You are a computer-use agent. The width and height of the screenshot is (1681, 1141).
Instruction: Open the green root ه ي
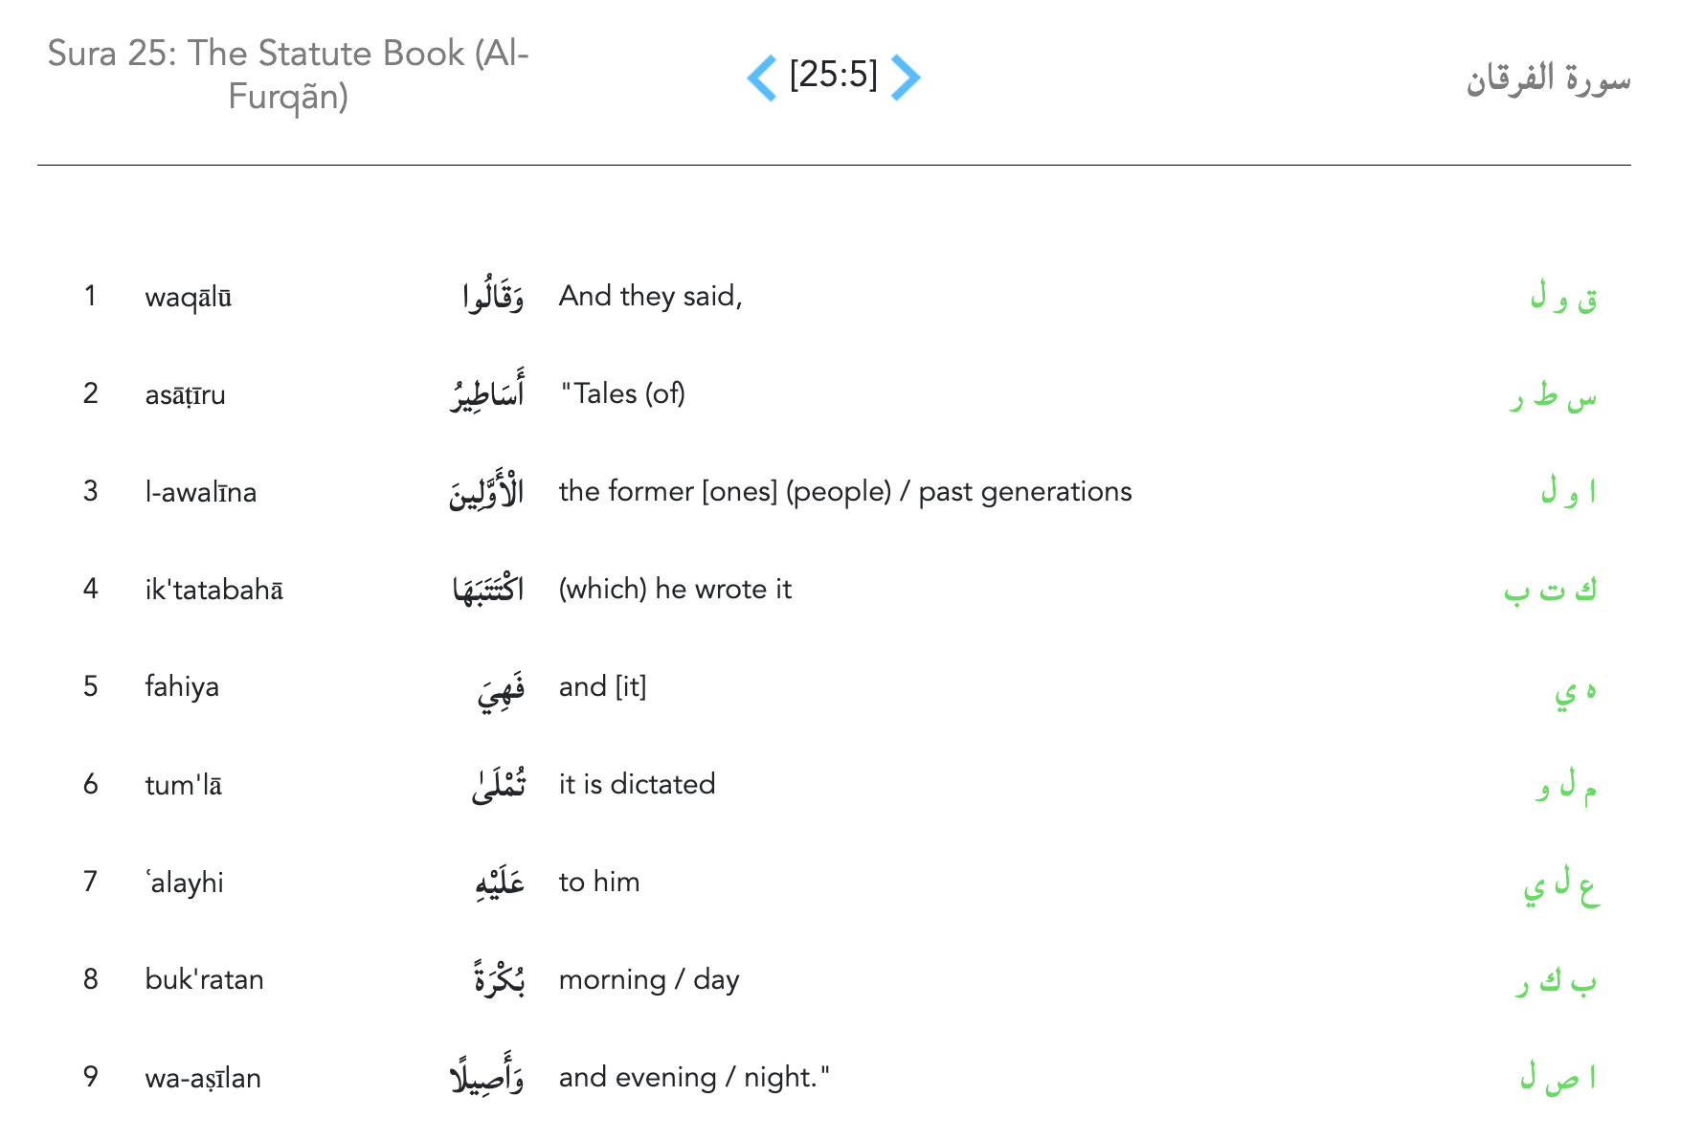[x=1575, y=689]
